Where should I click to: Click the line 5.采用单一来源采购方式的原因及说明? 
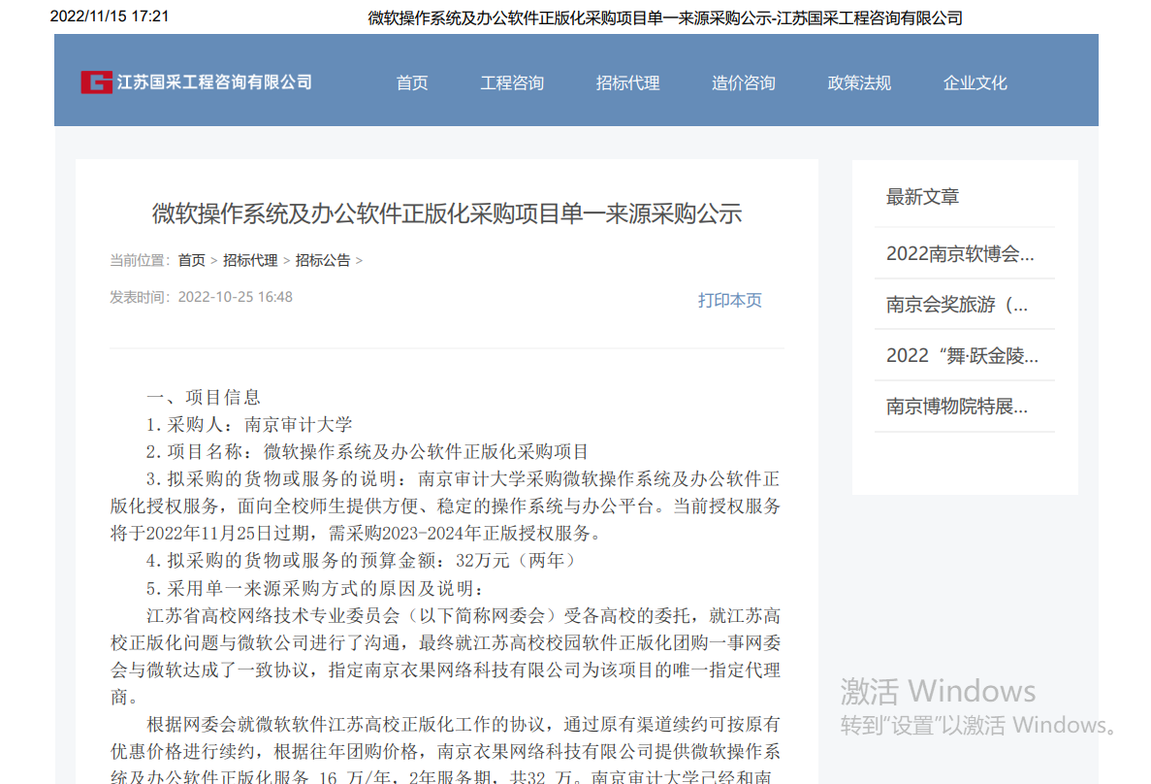[315, 589]
